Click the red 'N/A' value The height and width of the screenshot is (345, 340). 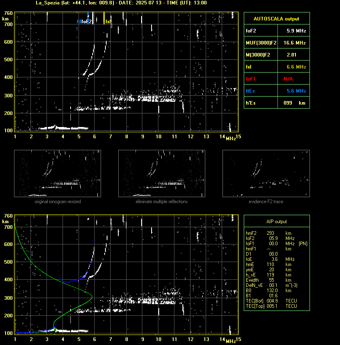tap(288, 79)
